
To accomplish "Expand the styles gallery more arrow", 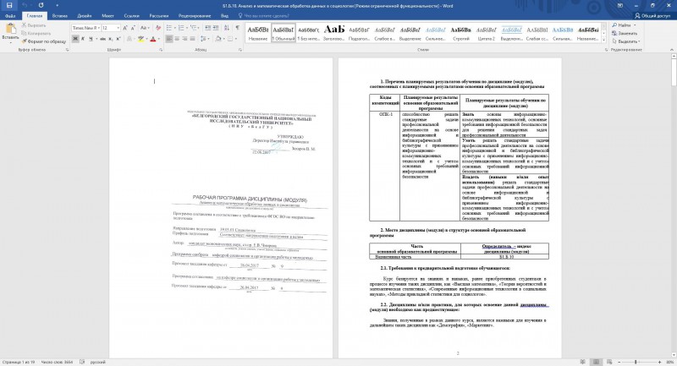I will click(x=603, y=40).
